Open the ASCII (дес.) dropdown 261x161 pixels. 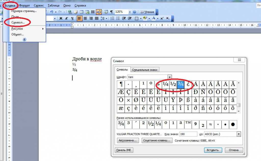point(239,134)
